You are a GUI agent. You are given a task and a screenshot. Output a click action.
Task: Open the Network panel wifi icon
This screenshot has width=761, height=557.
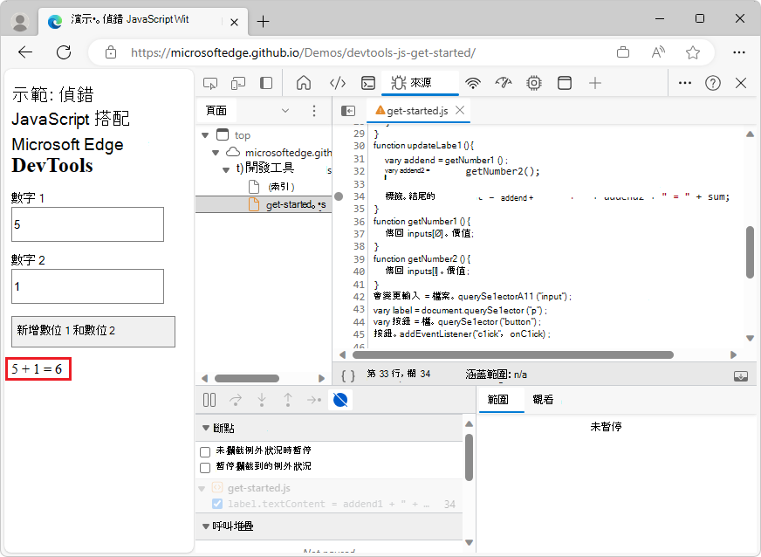click(x=472, y=82)
